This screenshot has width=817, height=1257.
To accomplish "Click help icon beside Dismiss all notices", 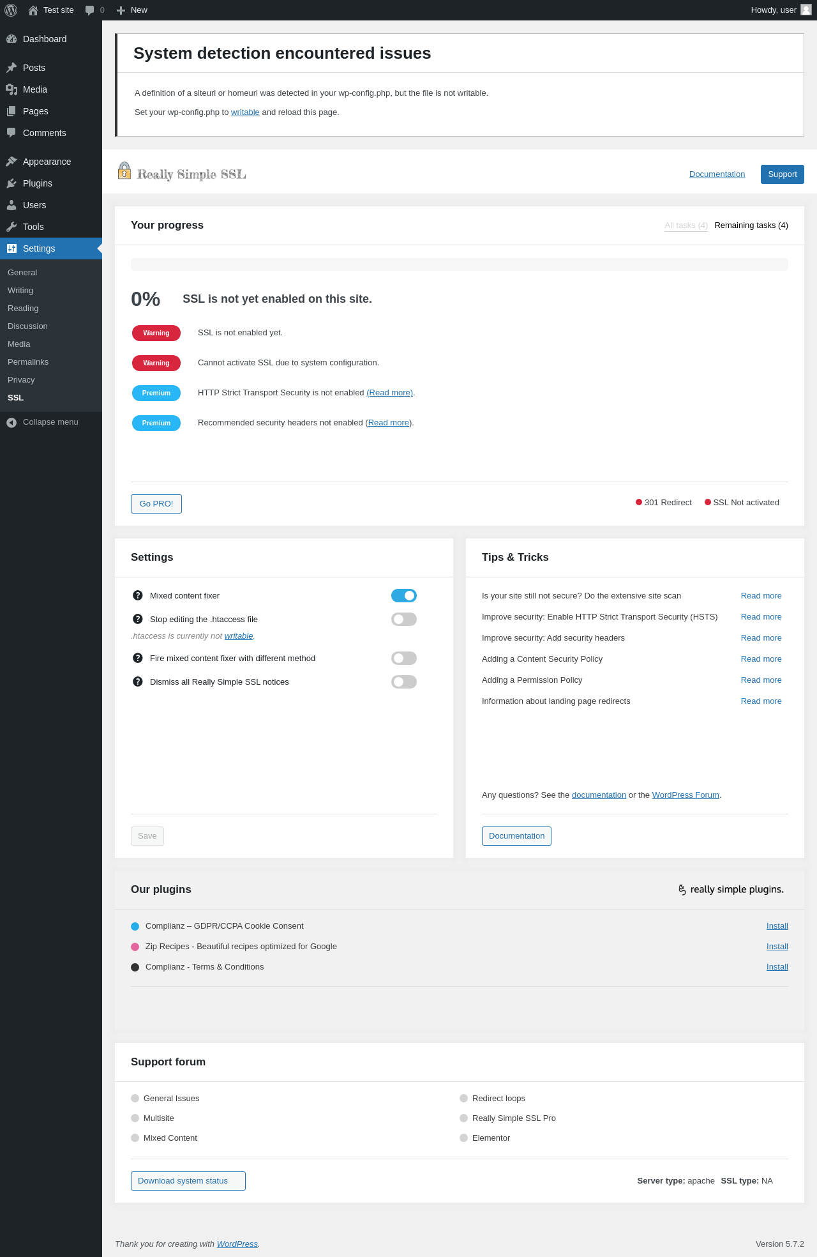I will (137, 682).
